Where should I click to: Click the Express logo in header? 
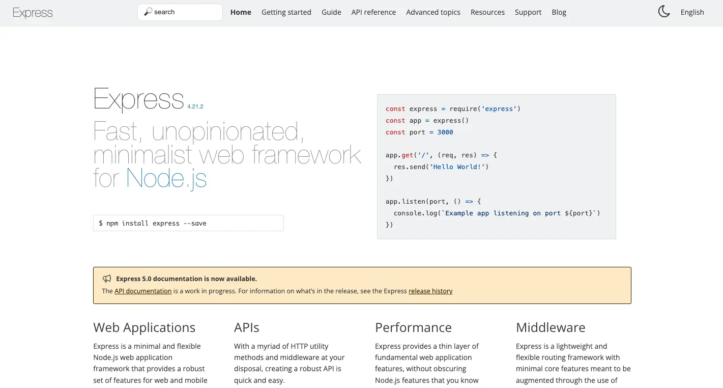pyautogui.click(x=33, y=13)
